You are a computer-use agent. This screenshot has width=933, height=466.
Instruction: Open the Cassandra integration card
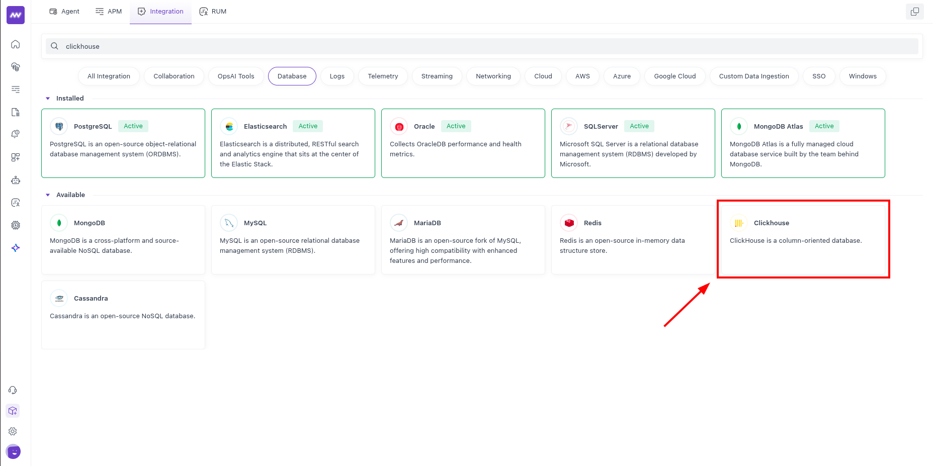click(123, 315)
